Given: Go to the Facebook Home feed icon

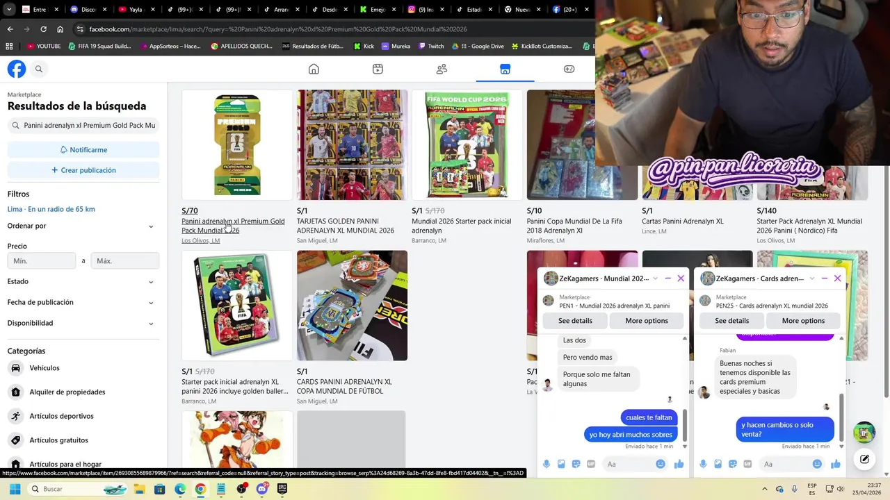Looking at the screenshot, I should click(x=314, y=69).
